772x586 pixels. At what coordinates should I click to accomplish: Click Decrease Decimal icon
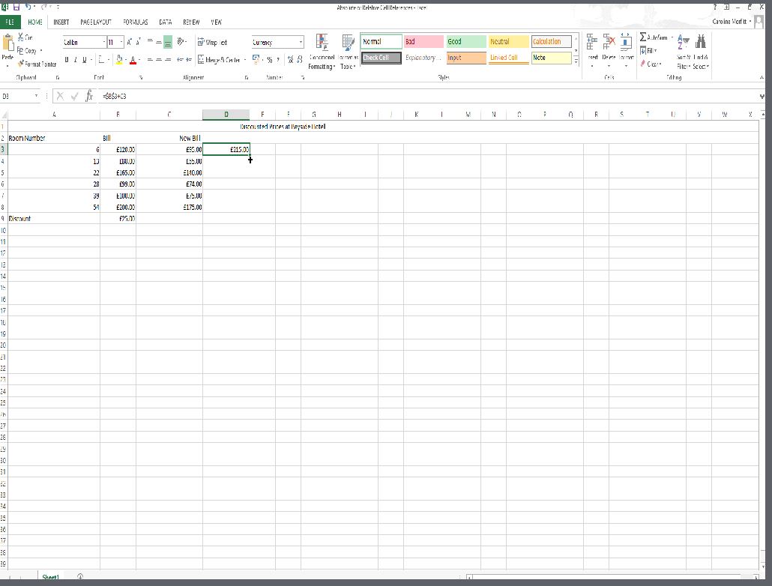point(299,60)
